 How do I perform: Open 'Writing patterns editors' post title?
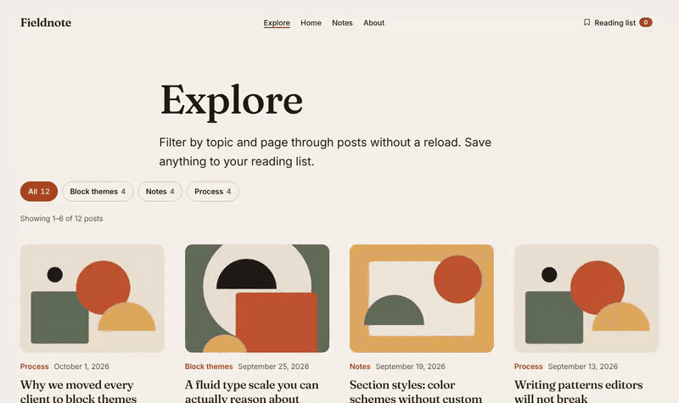(579, 391)
